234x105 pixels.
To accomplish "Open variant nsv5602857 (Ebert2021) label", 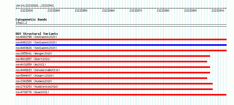I will [x=33, y=59].
